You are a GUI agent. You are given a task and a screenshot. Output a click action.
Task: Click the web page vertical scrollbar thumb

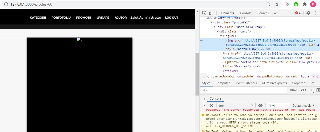tap(197, 74)
